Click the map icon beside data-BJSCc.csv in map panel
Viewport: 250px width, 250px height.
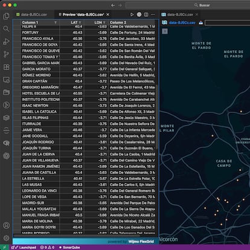(164, 22)
